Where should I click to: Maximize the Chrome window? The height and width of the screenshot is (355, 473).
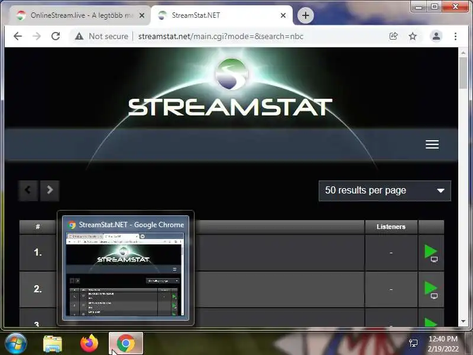435,7
